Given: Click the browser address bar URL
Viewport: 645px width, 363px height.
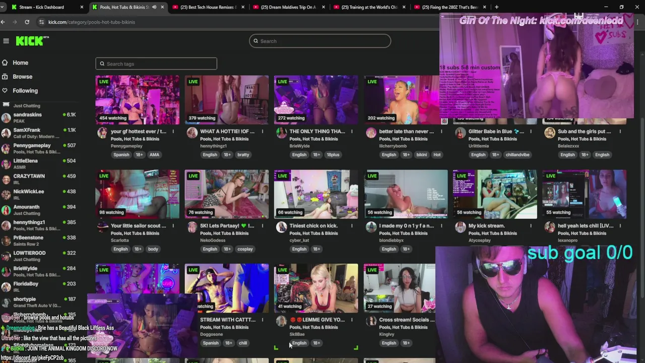Looking at the screenshot, I should (92, 22).
